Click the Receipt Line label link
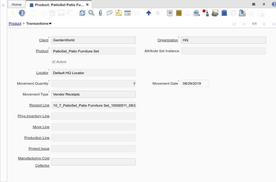 (39, 105)
